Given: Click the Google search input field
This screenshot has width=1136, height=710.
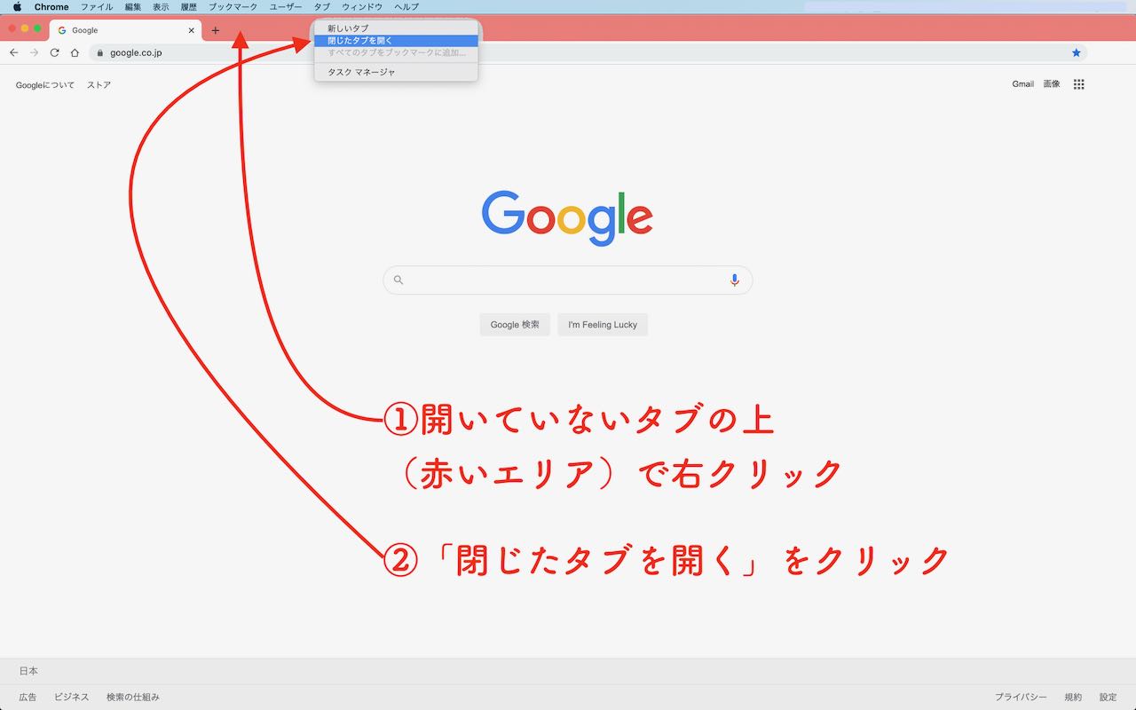Looking at the screenshot, I should coord(567,280).
